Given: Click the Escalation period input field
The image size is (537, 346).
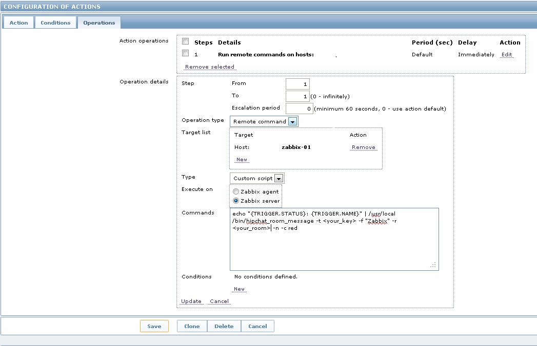Looking at the screenshot, I should (299, 107).
